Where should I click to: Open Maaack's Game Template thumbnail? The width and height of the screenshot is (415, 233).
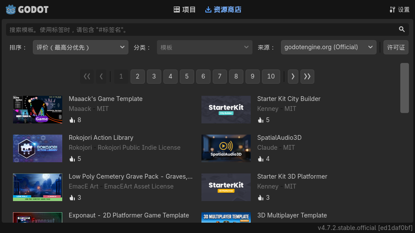38,110
